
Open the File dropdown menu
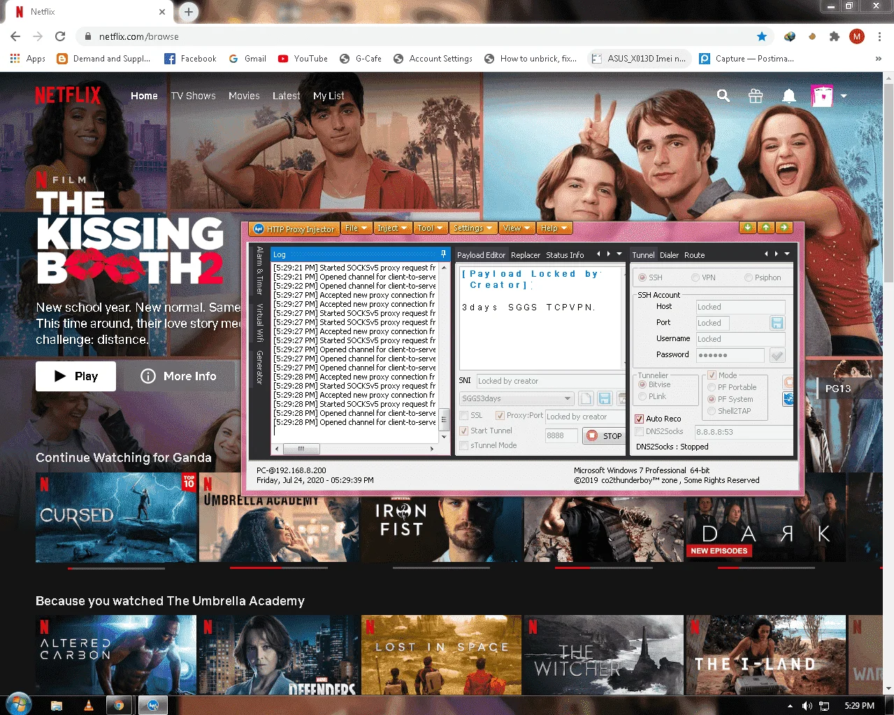click(356, 228)
